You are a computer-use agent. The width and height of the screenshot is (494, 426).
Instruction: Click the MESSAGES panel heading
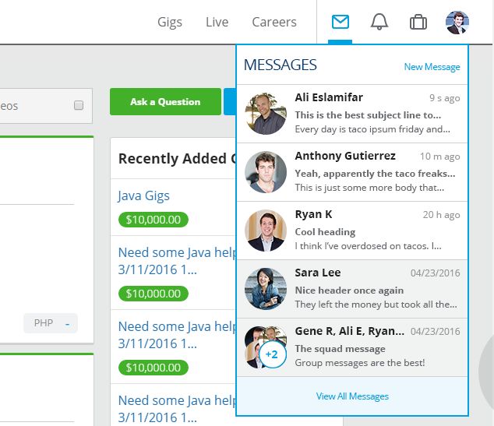pyautogui.click(x=280, y=65)
